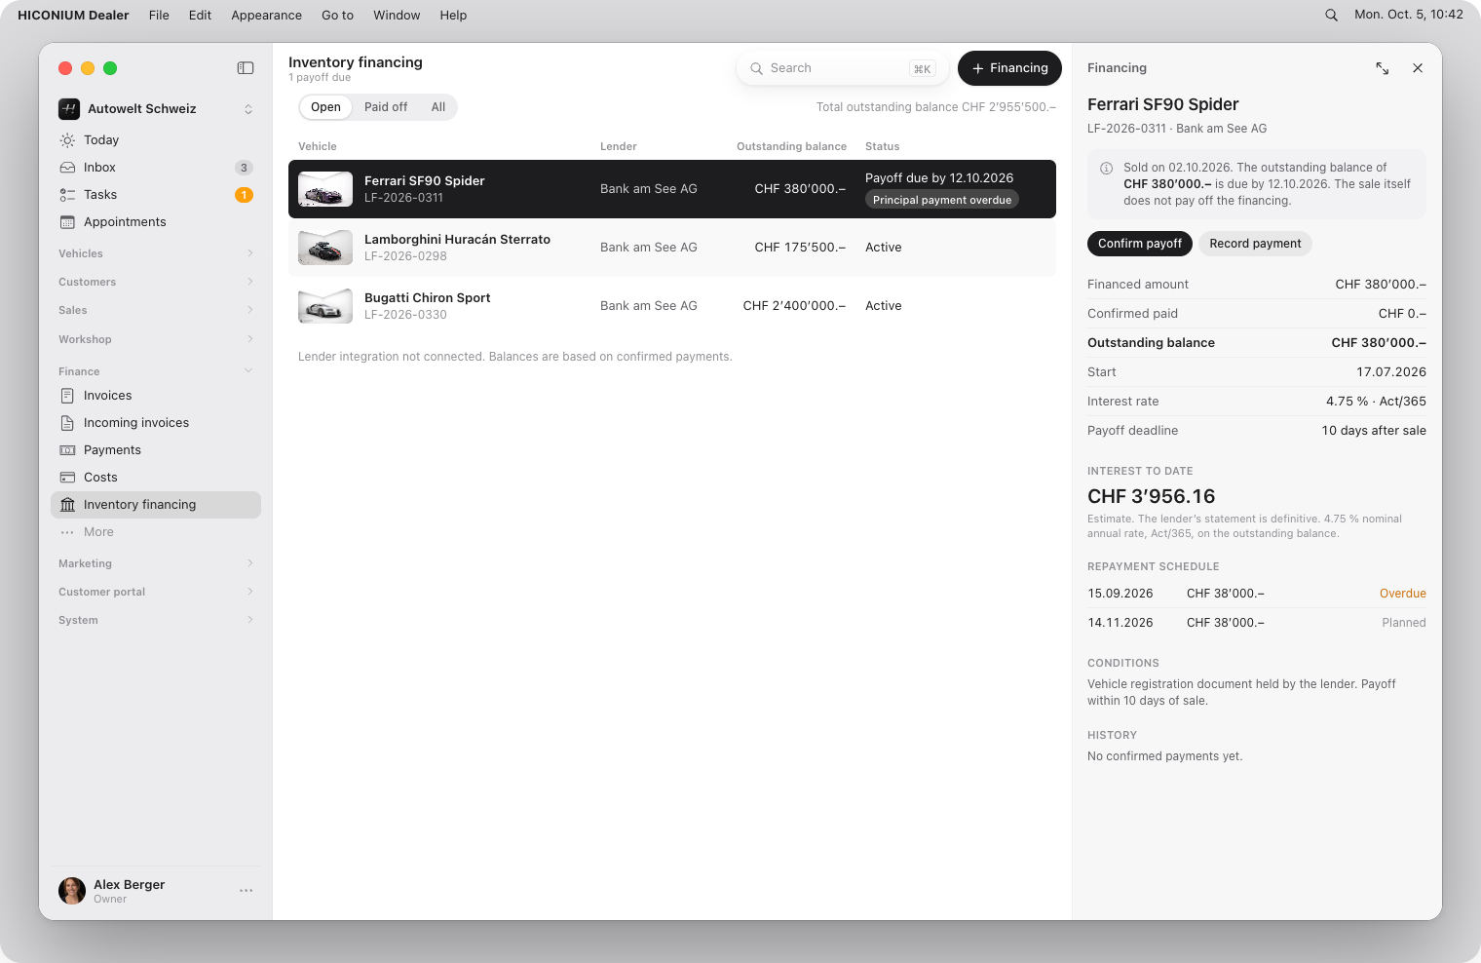Open the Go to menu
This screenshot has width=1481, height=963.
[337, 15]
